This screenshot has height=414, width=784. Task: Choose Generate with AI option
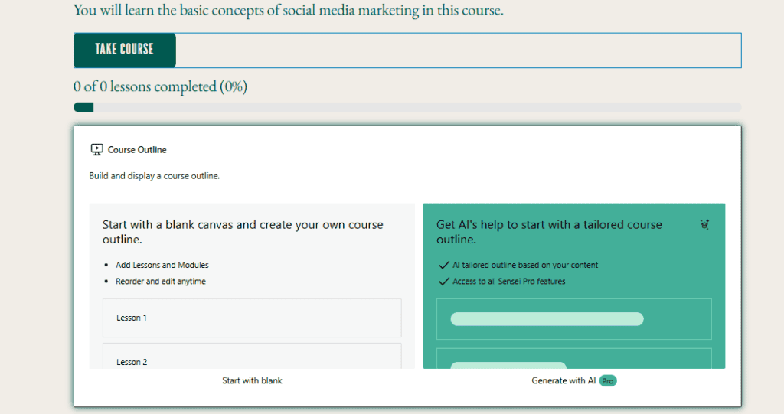pos(563,380)
